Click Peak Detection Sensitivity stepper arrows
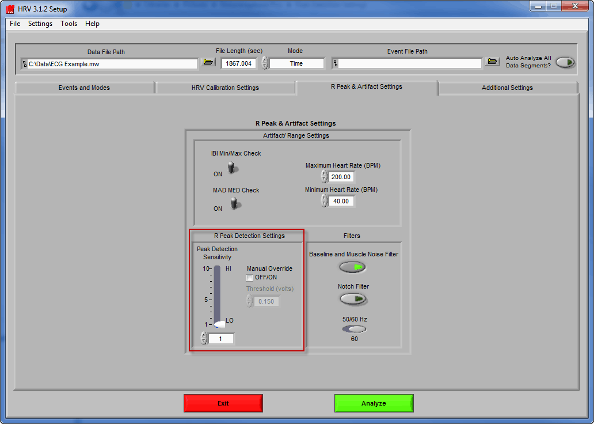Viewport: 594px width, 424px height. (204, 338)
